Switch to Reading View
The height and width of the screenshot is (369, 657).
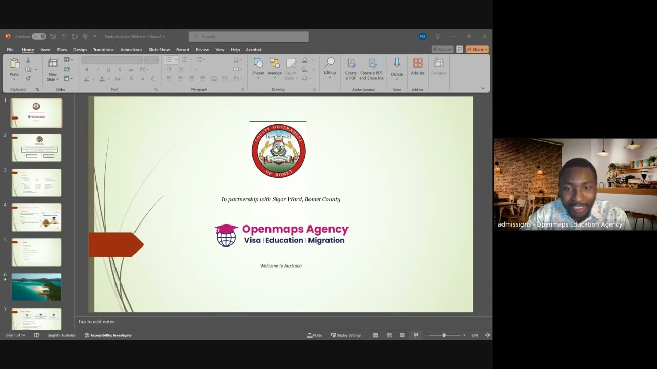402,335
